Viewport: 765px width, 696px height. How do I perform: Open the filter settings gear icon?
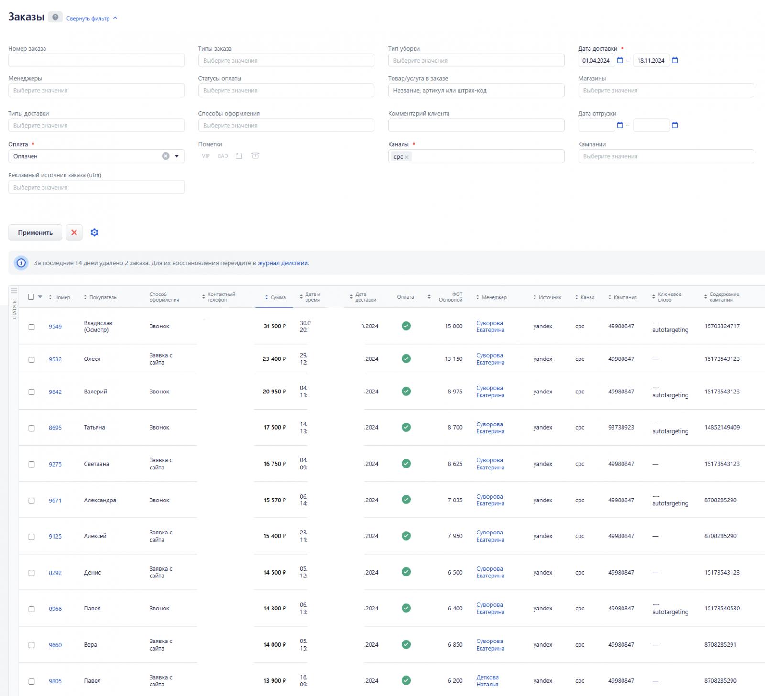(x=94, y=232)
